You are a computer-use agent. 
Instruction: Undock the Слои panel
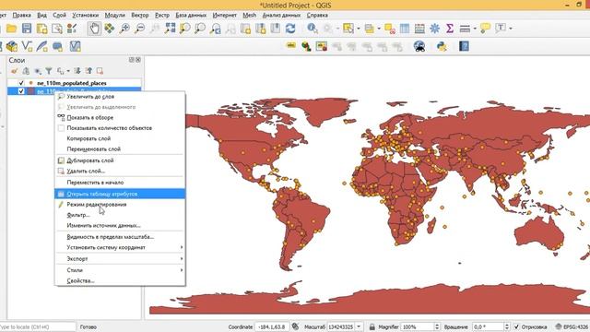131,60
